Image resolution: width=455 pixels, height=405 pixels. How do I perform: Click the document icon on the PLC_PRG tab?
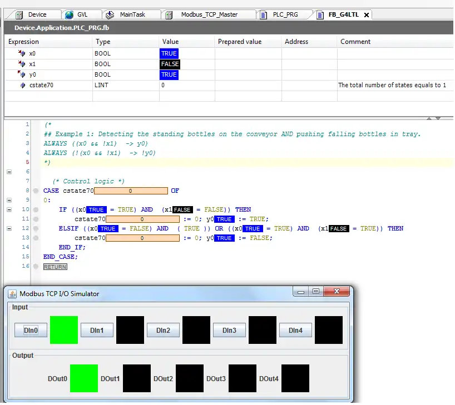[263, 15]
